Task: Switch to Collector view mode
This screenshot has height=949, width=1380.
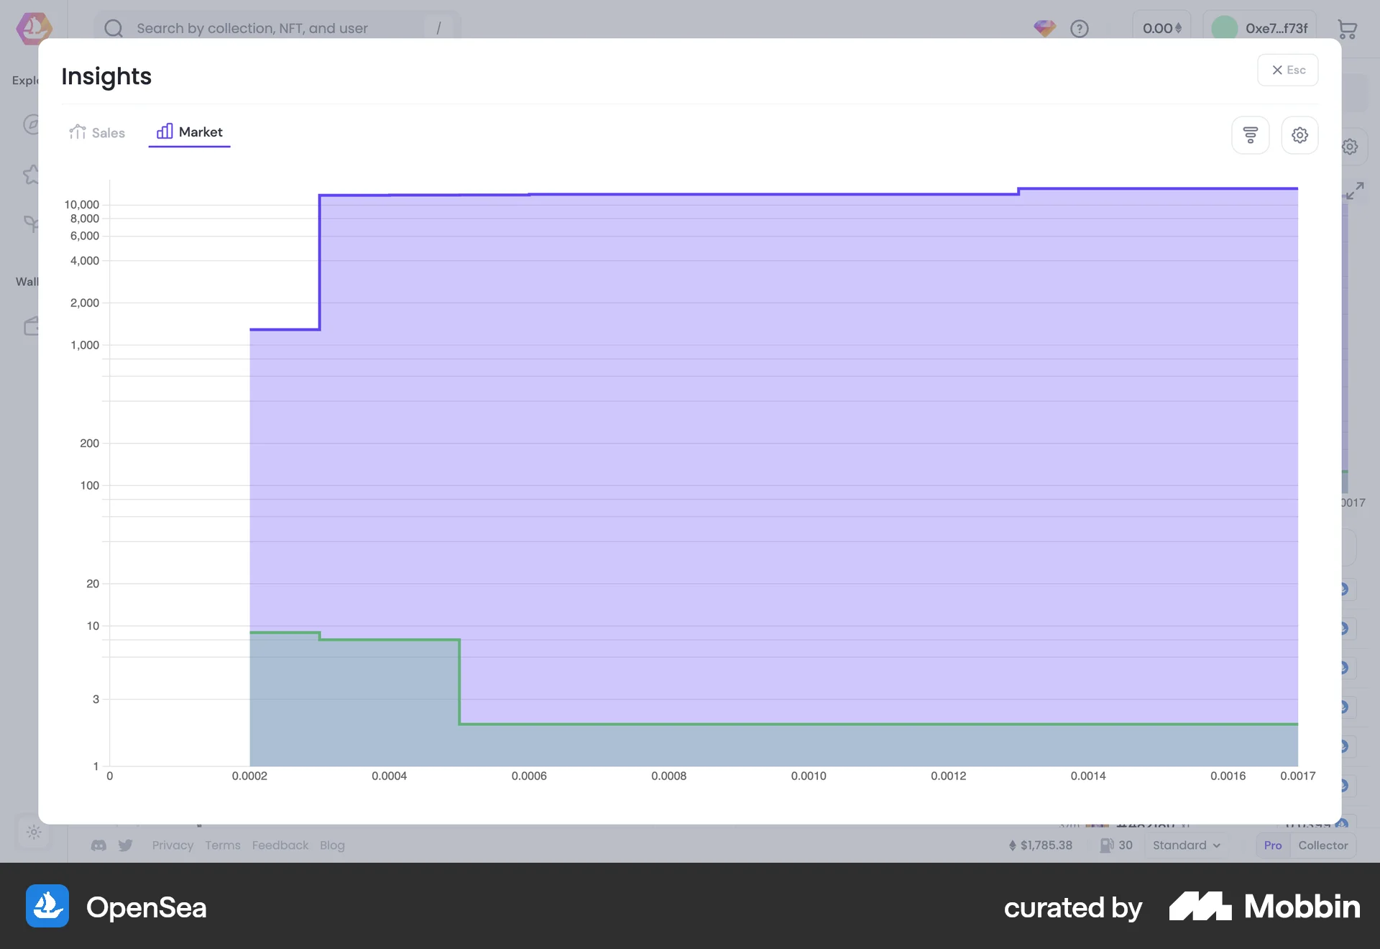Action: pos(1322,845)
